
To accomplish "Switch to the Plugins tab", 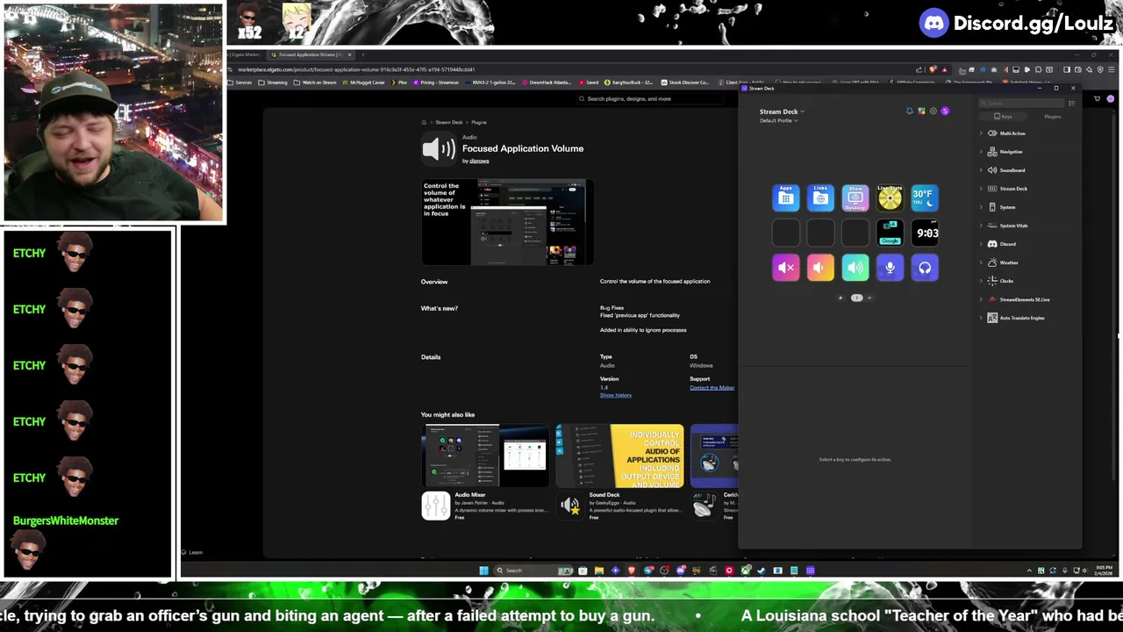I will (1052, 117).
